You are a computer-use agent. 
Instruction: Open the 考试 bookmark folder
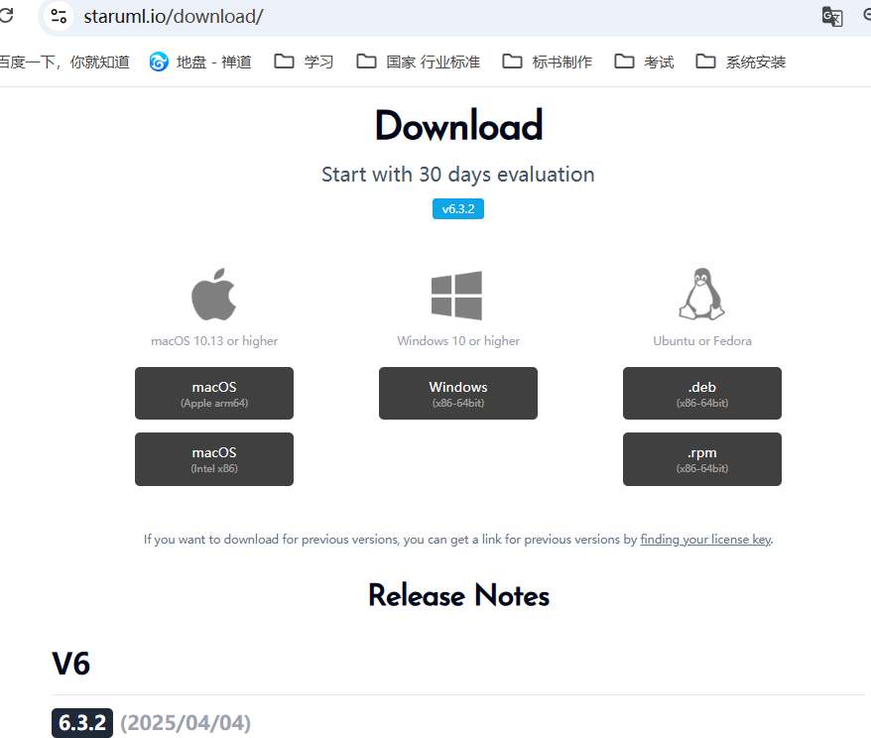(x=645, y=61)
